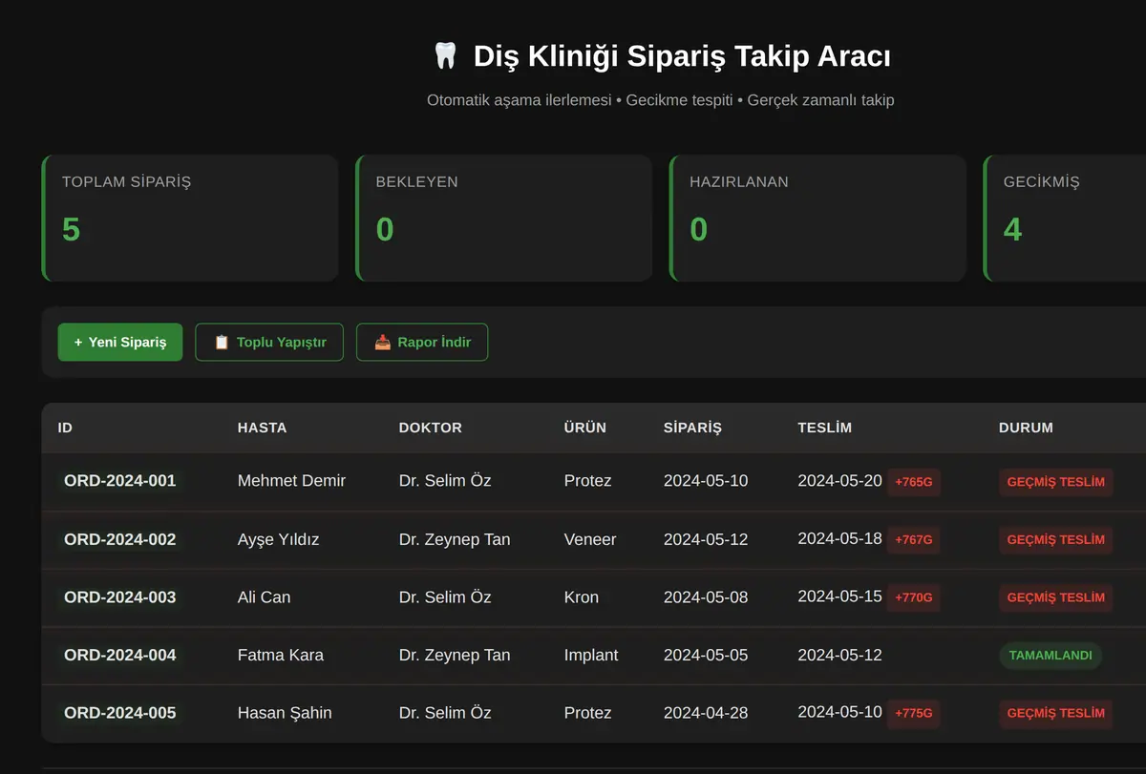Click the Tamamlandı status badge for Fatma Kara
The image size is (1146, 774).
pyautogui.click(x=1050, y=656)
